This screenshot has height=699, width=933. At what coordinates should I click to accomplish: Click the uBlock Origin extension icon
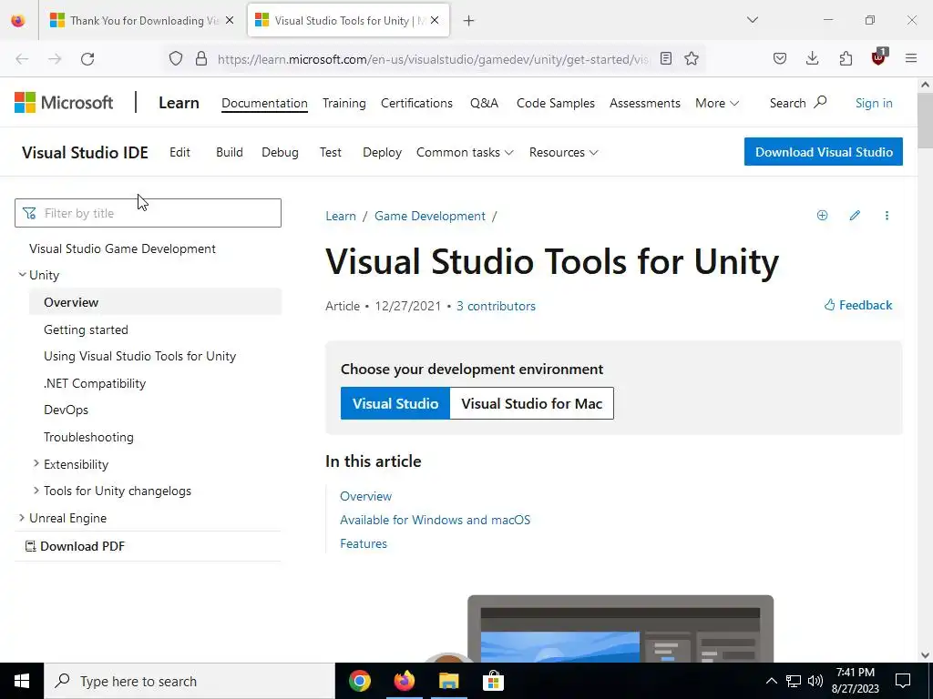[x=879, y=57]
